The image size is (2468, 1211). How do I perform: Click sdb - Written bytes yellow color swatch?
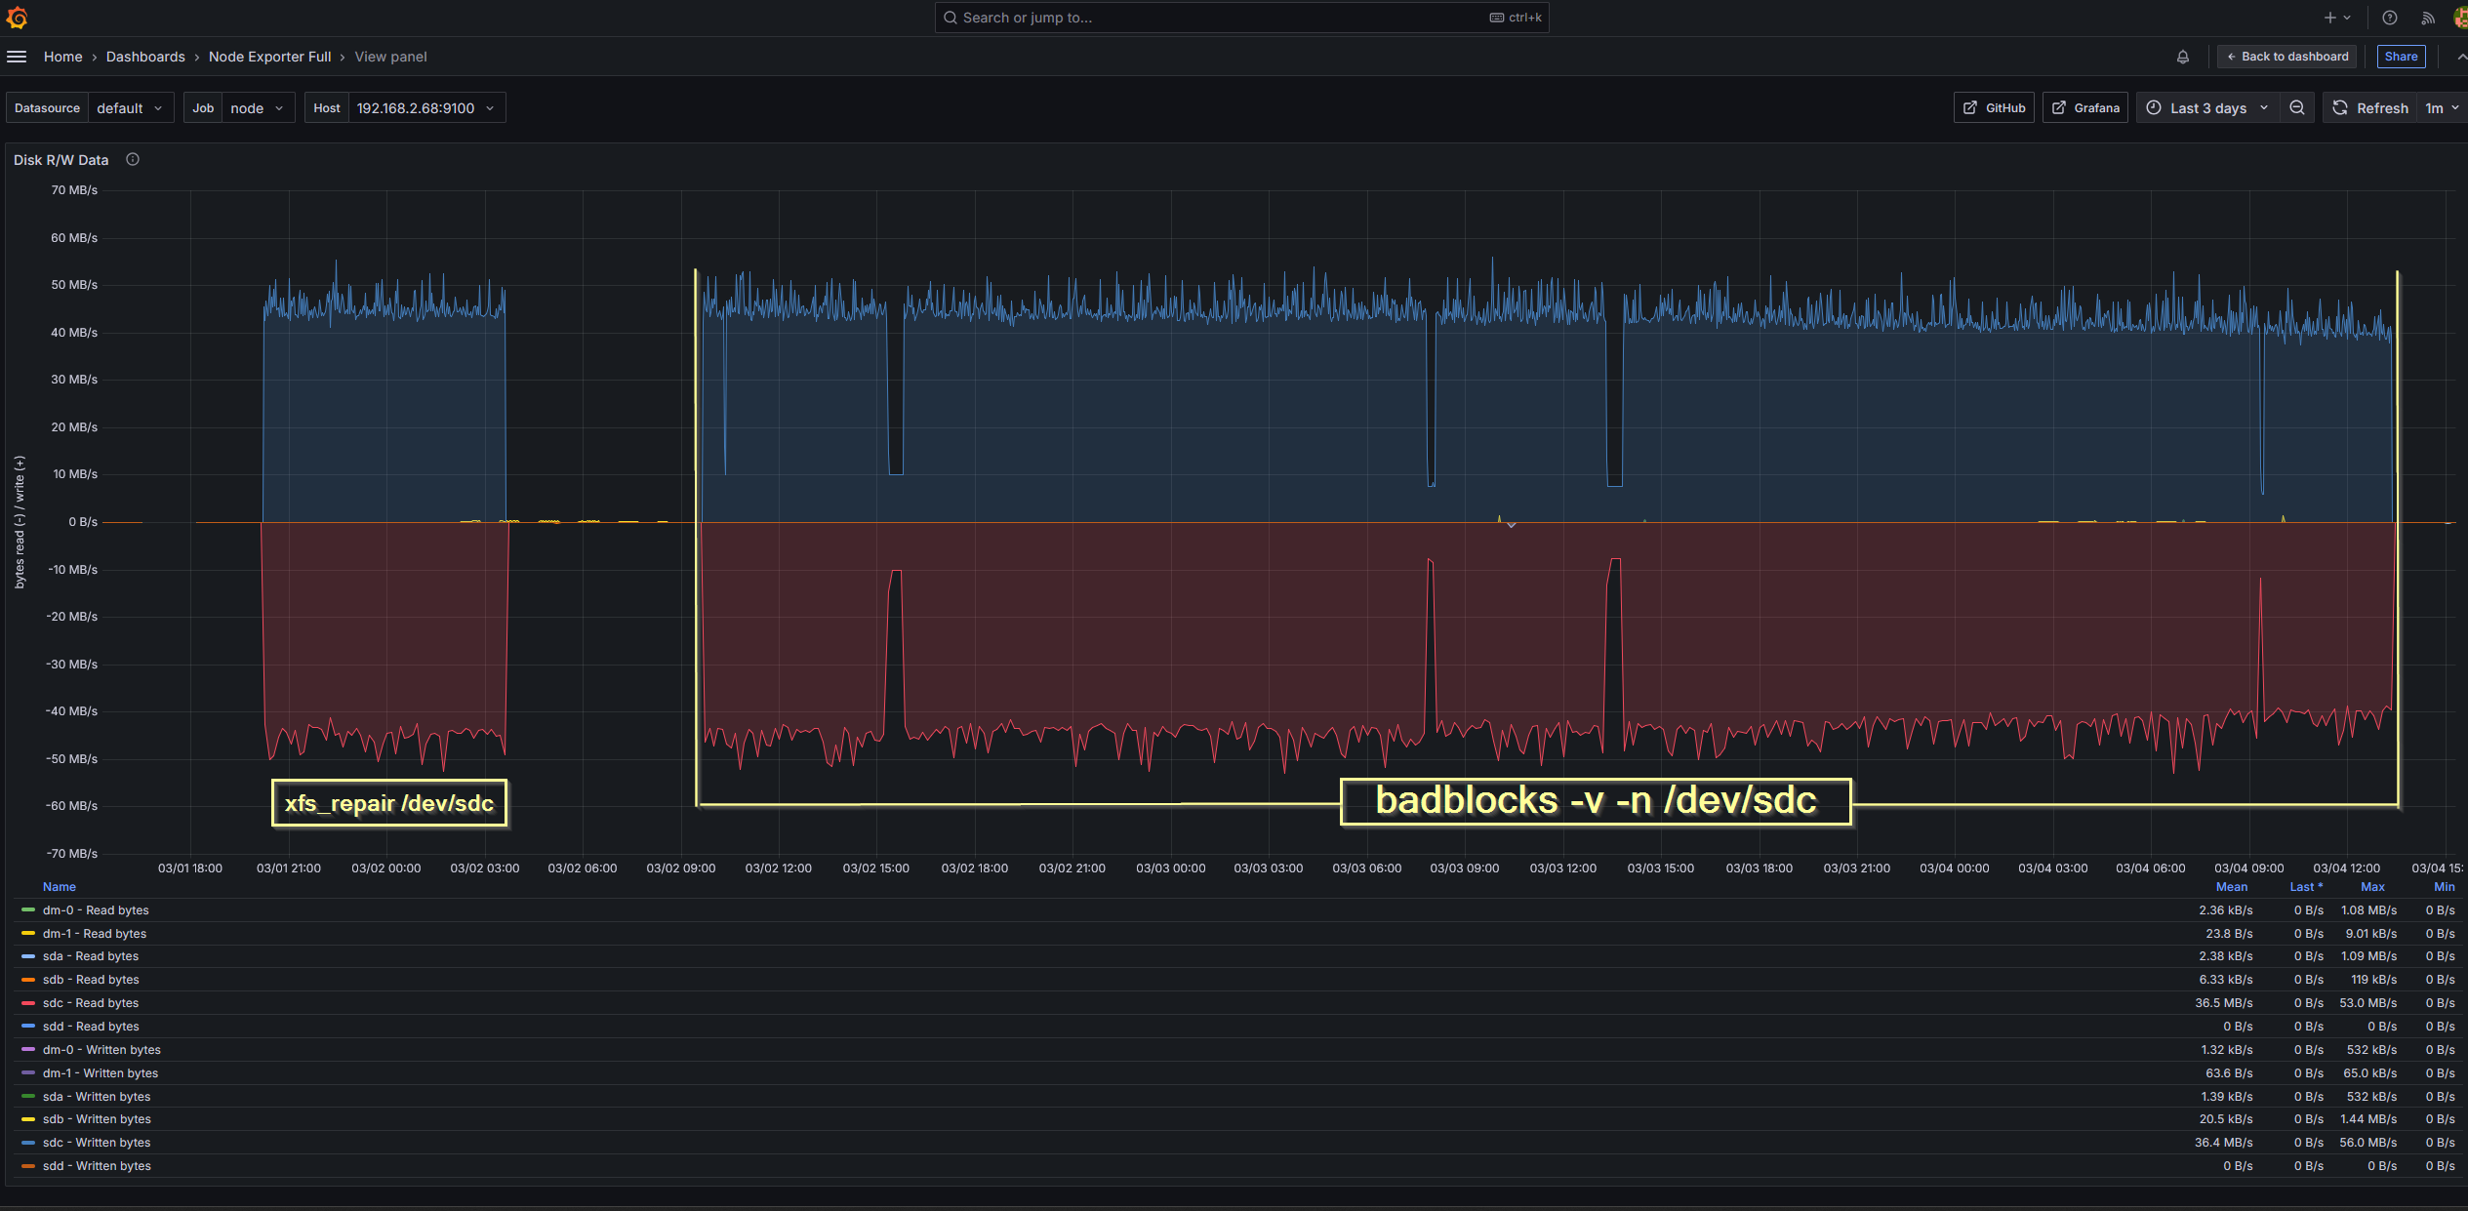click(x=28, y=1119)
